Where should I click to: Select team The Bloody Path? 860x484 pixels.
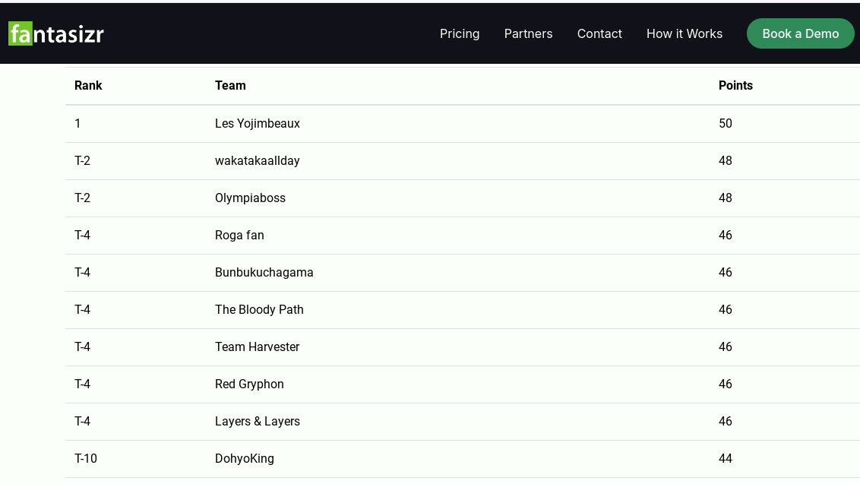259,310
